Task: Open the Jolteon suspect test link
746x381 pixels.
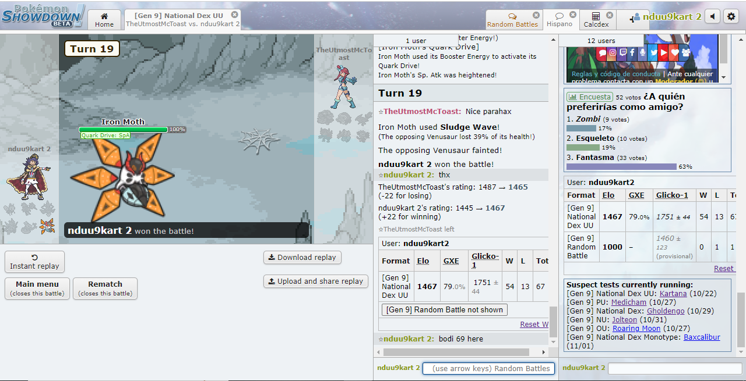Action: tap(625, 320)
